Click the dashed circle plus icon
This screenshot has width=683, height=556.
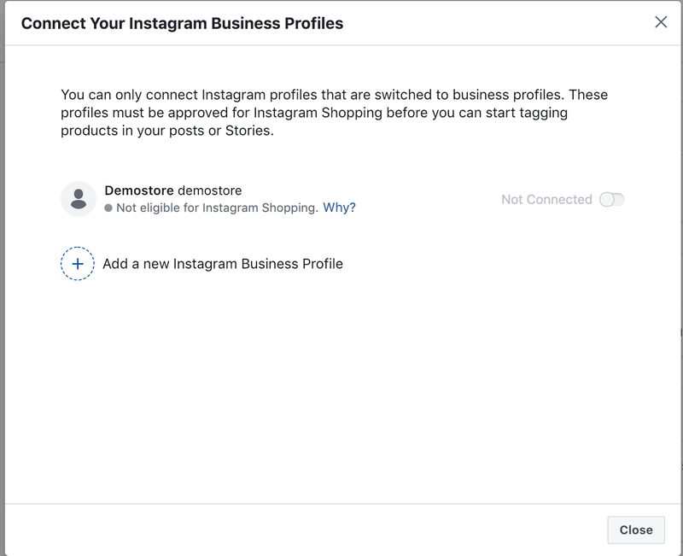click(x=78, y=264)
